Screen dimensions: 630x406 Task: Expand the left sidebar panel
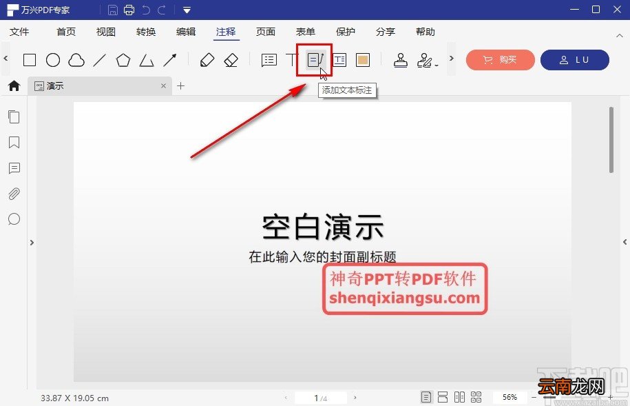pos(32,243)
